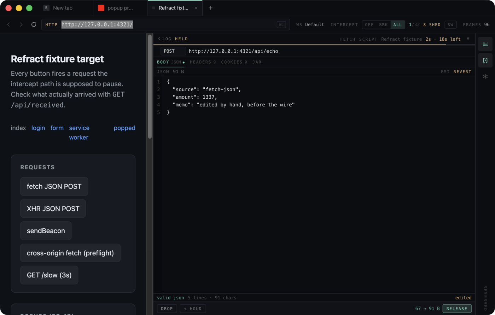
Task: Open a new browser tab with plus
Action: (x=210, y=8)
